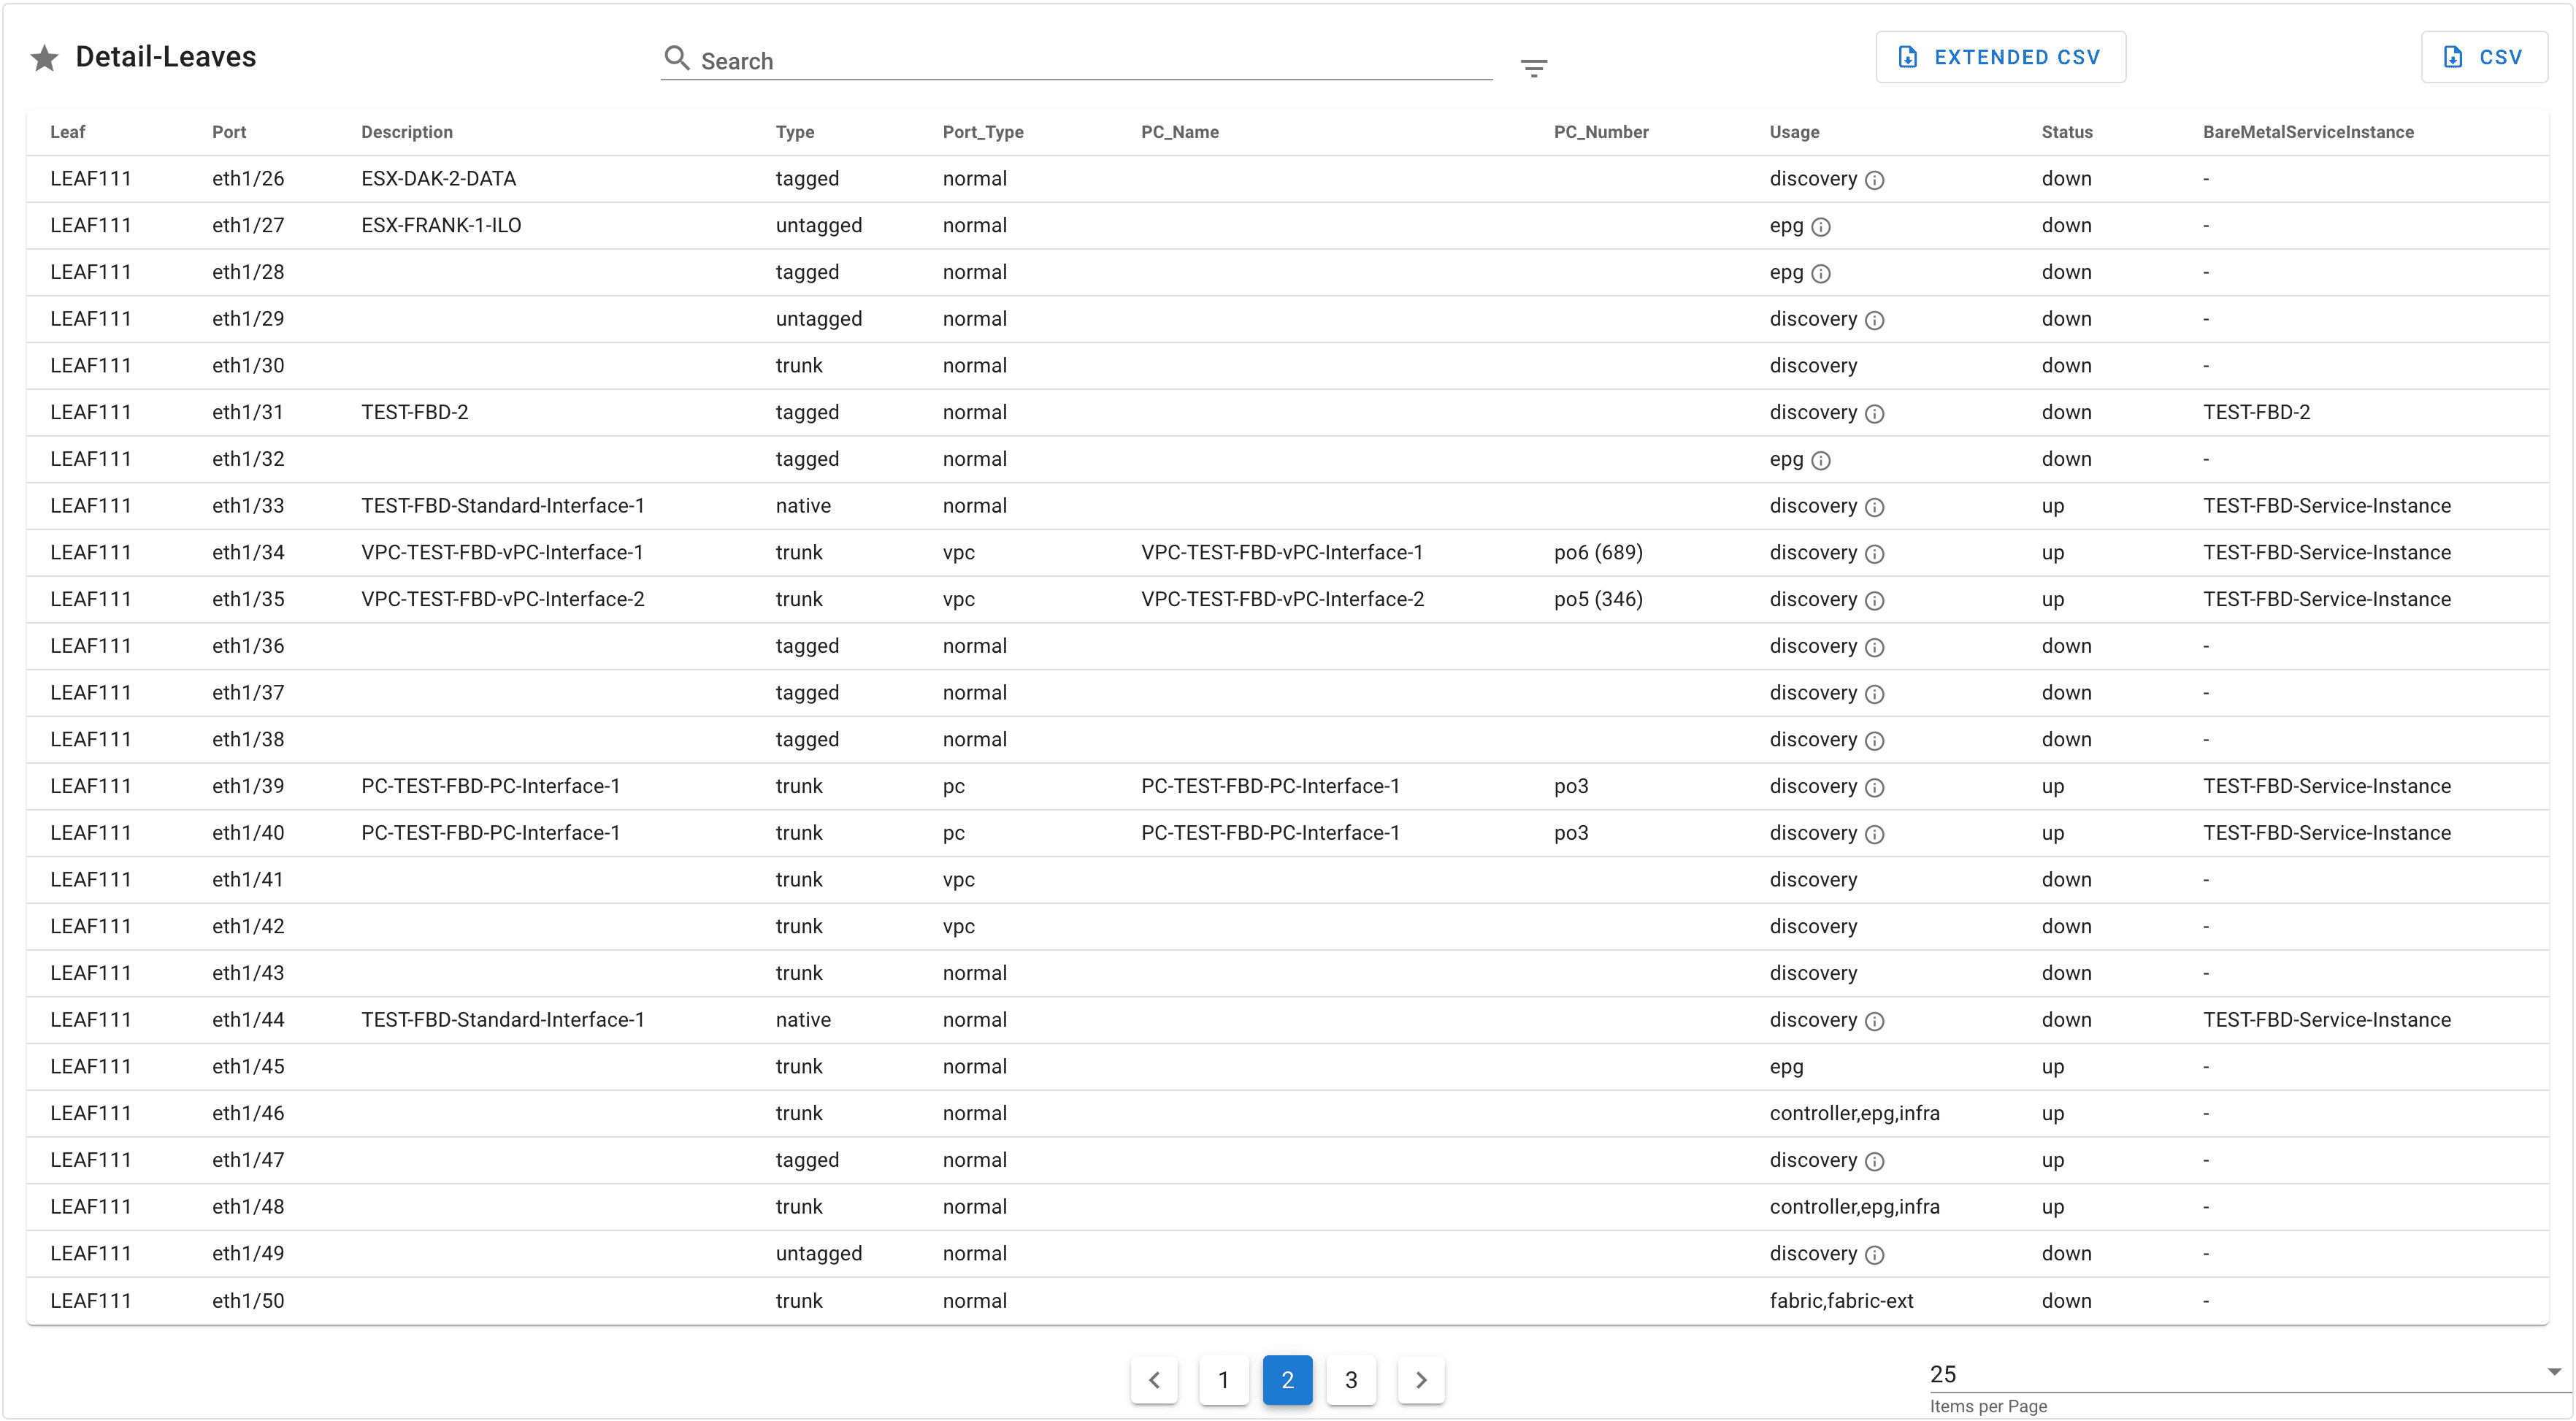Open usage info for eth1/39

point(1875,788)
